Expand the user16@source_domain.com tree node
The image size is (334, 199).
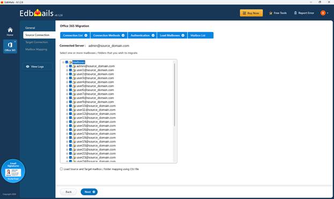[x=67, y=129]
